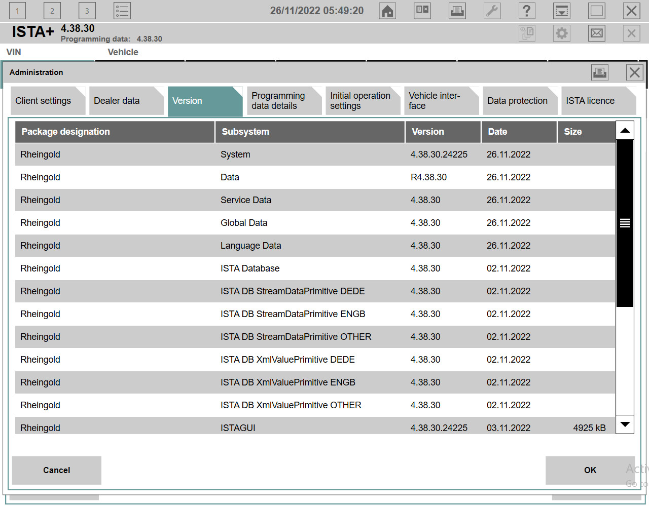Click the 4925 kB size value
Viewport: 649px width, 506px height.
[589, 428]
